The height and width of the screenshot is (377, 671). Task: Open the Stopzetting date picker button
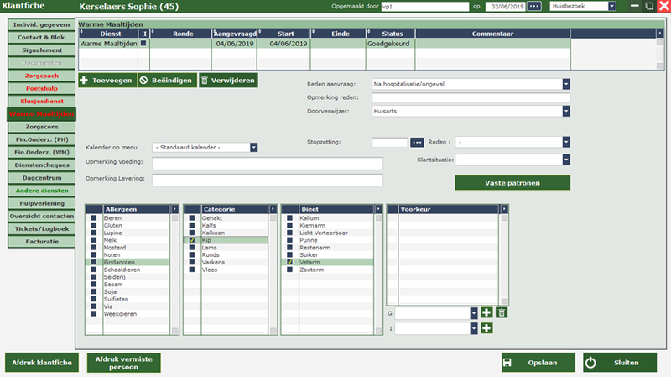(x=418, y=142)
